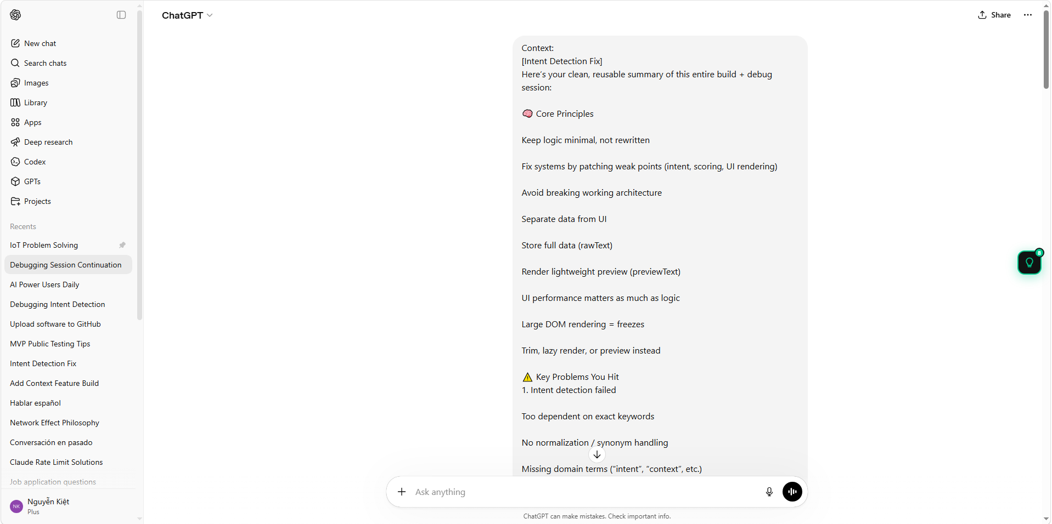
Task: Open the Search chats panel
Action: pos(45,63)
